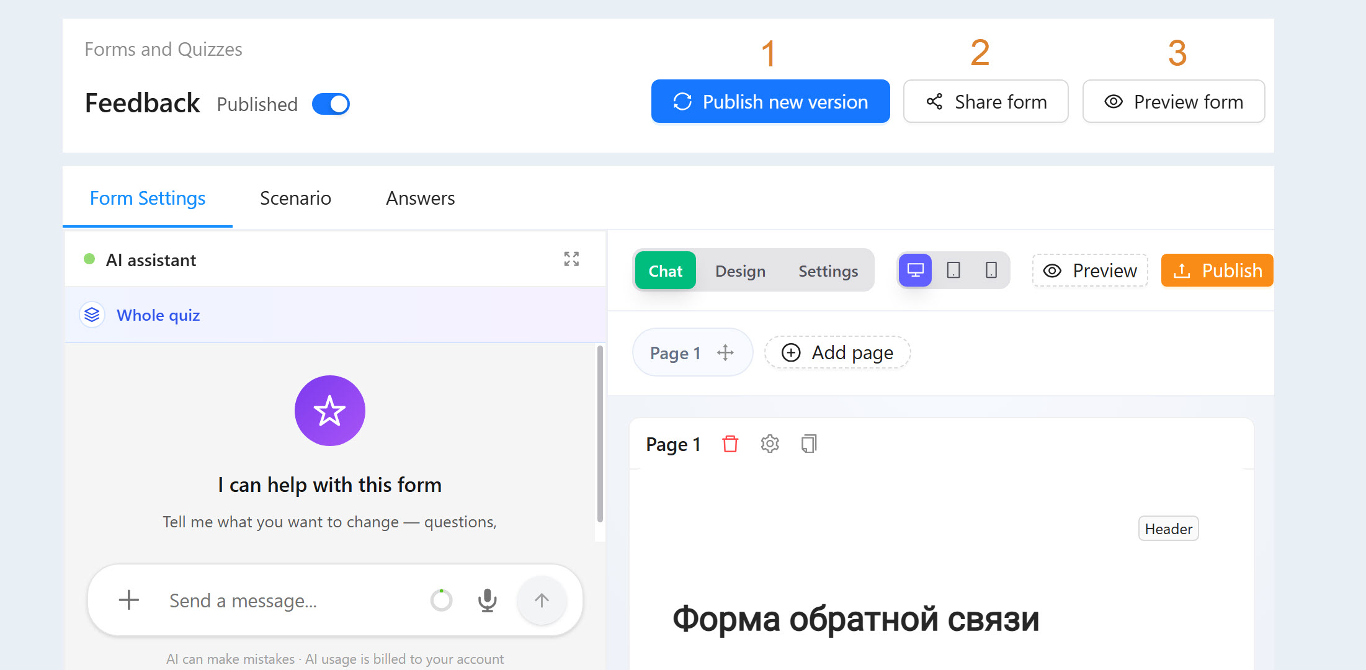Viewport: 1366px width, 670px height.
Task: Click the purple star assistant icon
Action: click(x=330, y=411)
